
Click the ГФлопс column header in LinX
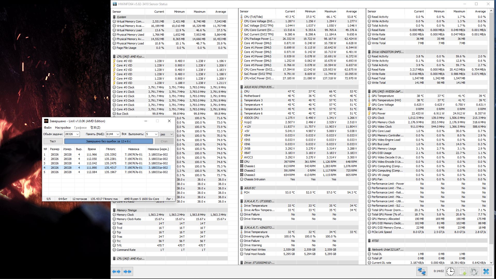point(111,149)
